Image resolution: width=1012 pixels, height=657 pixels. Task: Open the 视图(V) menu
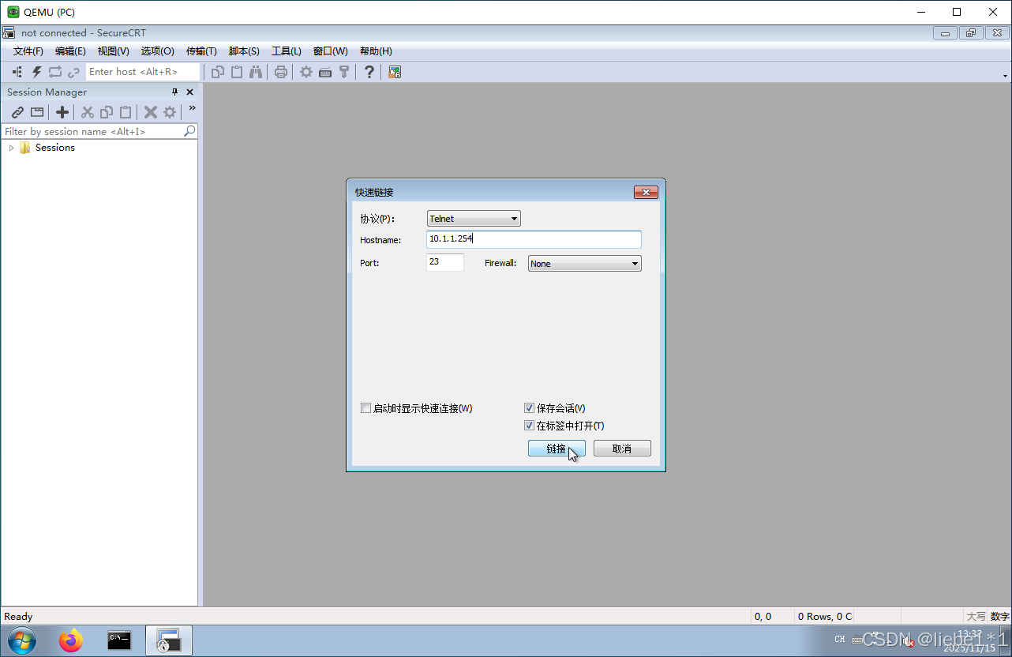click(x=113, y=51)
